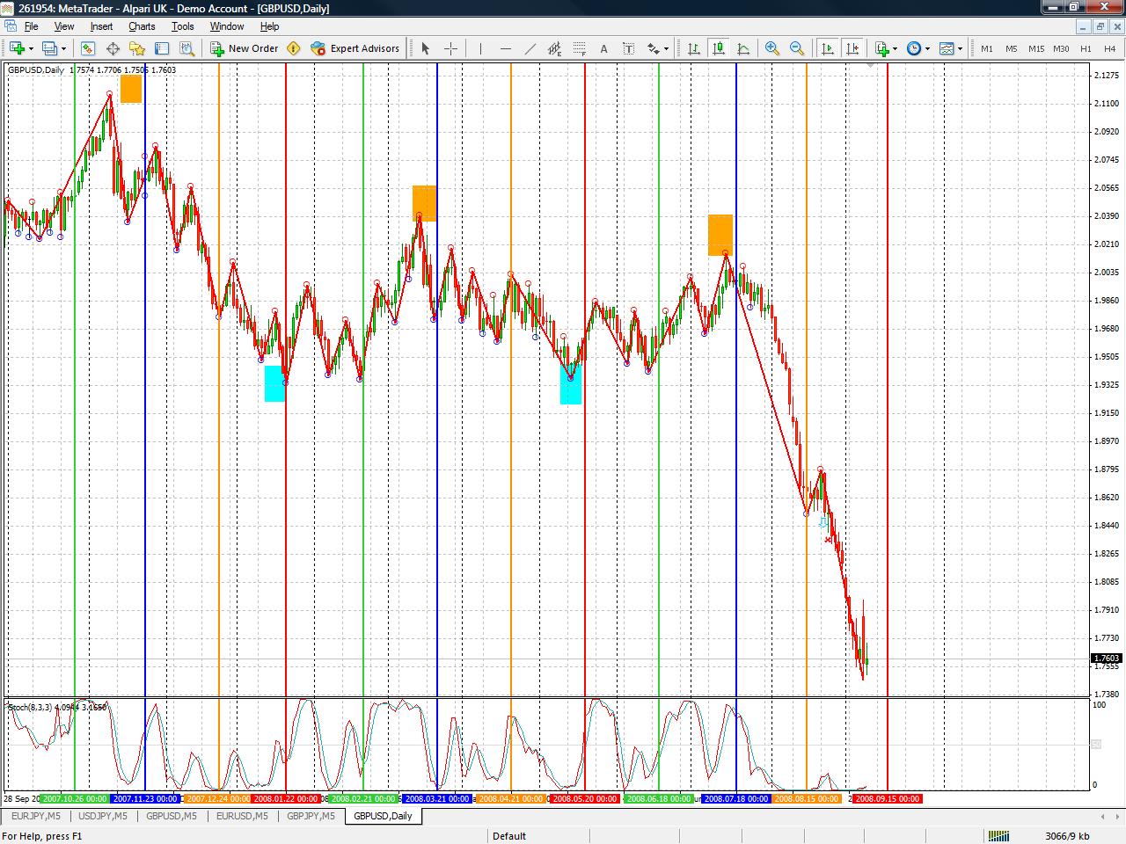Switch to the USDJPY,M5 chart tab
1126x844 pixels.
click(x=103, y=816)
